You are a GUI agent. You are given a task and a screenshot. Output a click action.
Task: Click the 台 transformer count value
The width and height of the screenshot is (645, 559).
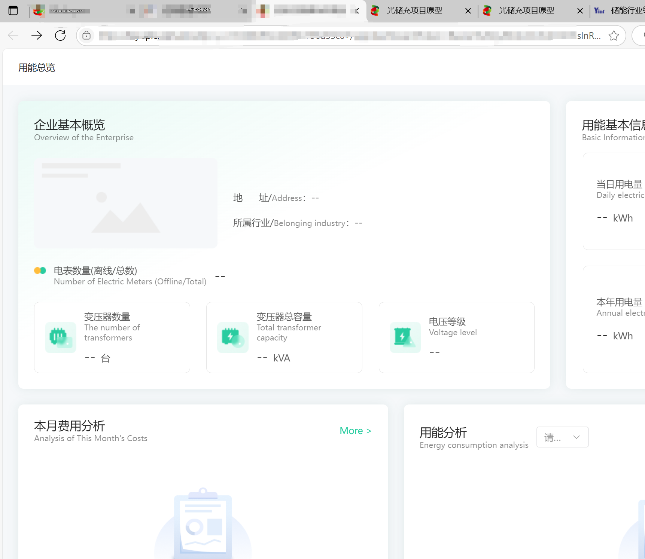tap(97, 358)
